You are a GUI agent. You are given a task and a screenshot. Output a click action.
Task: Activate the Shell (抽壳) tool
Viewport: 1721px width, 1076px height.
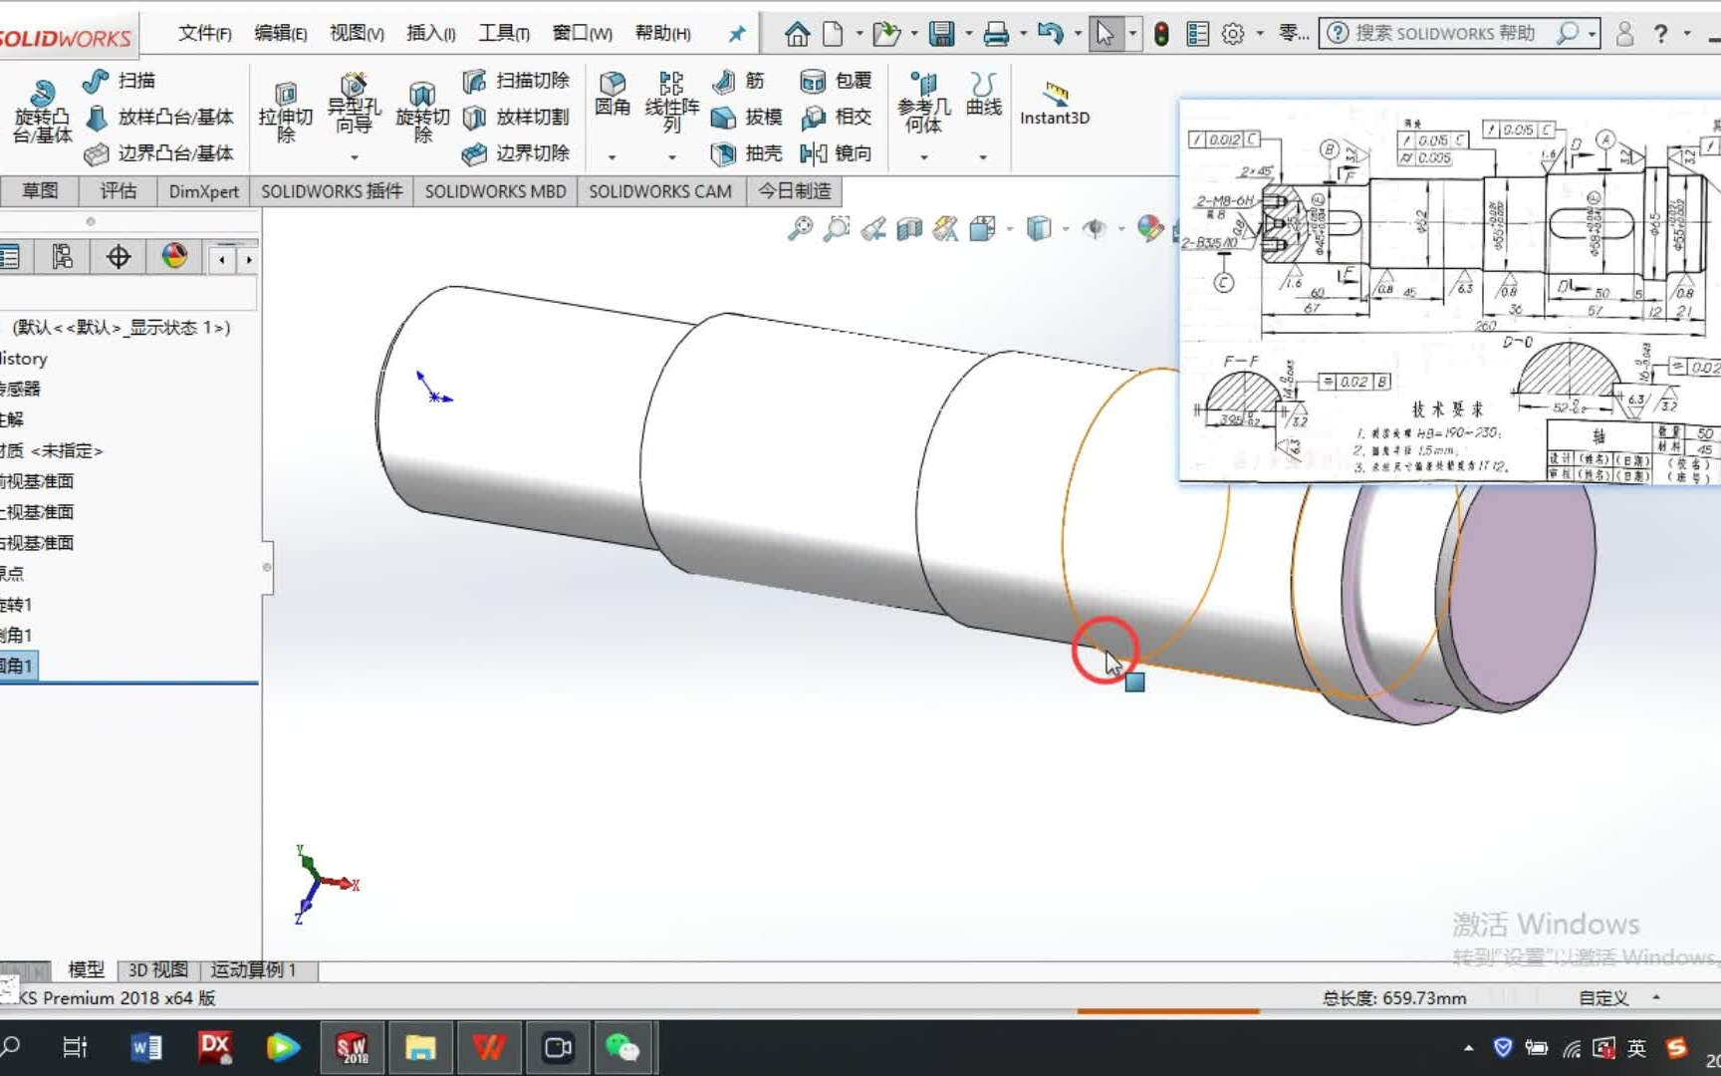tap(746, 153)
